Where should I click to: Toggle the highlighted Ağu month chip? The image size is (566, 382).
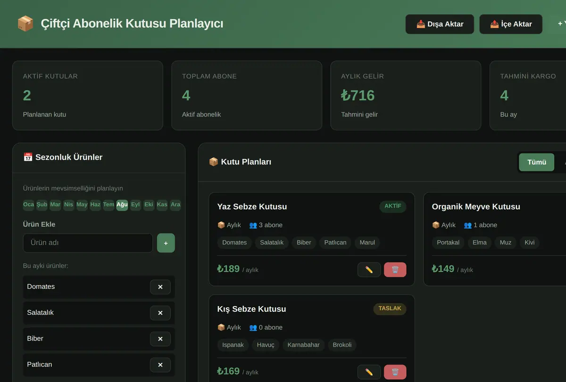coord(122,204)
